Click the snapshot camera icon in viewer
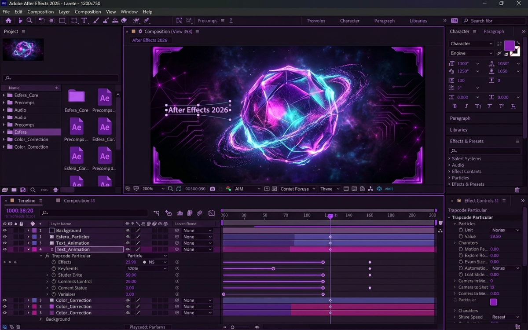The width and height of the screenshot is (528, 330). click(213, 189)
